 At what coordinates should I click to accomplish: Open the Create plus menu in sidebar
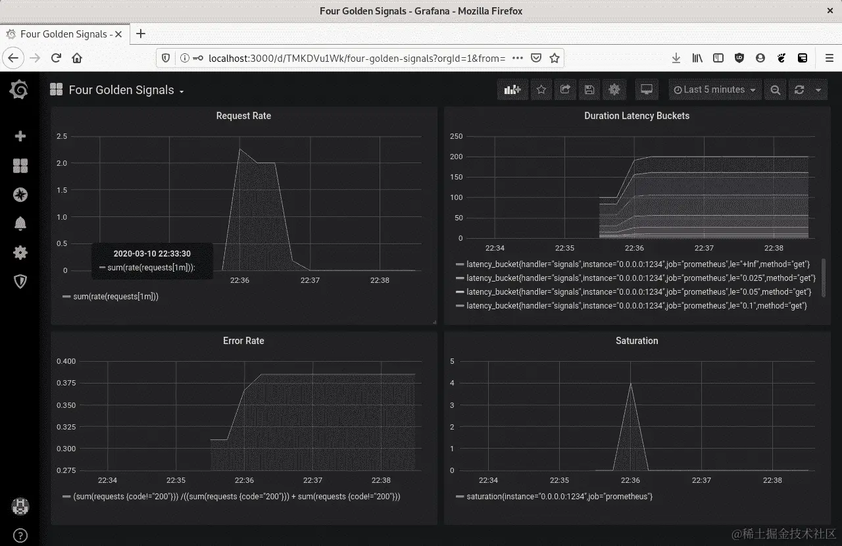pos(20,136)
